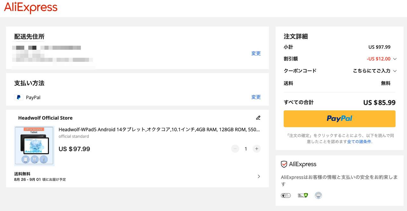407x211 pixels.
Task: Click the green shield security badge
Action: pos(303,195)
